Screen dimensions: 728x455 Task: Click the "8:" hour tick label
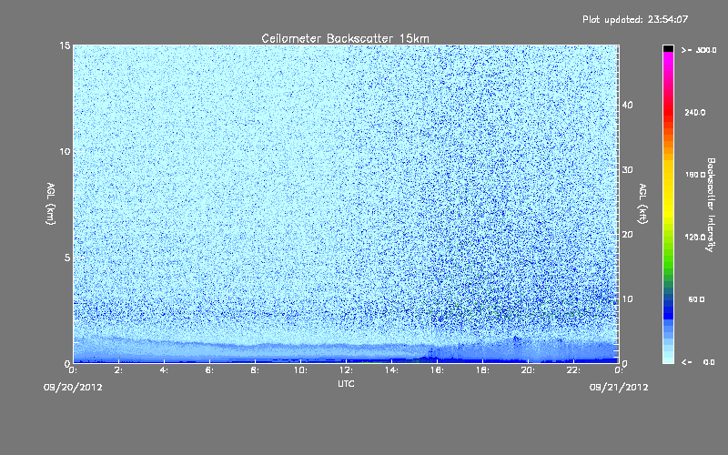click(255, 370)
